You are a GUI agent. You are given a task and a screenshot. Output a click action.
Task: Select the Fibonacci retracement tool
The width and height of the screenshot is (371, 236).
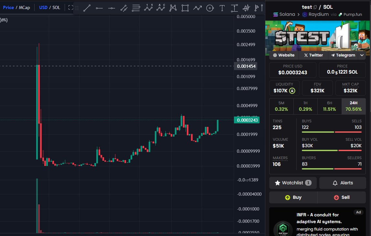tap(136, 8)
